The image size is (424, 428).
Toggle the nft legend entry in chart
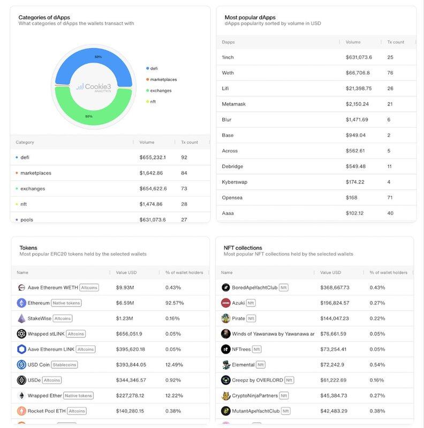click(x=151, y=102)
